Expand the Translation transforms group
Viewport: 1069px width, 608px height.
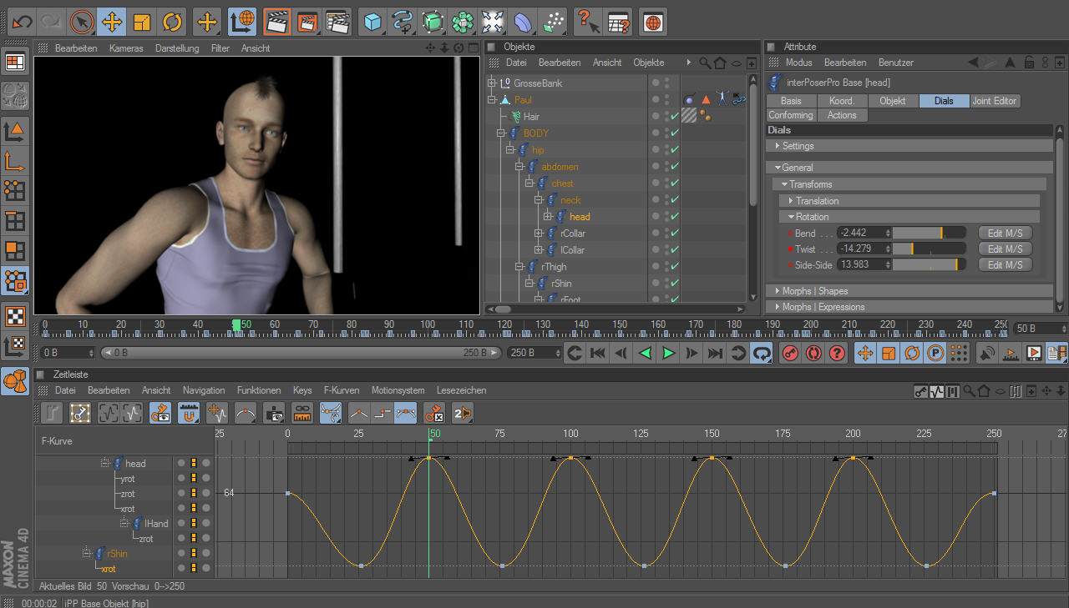pos(817,201)
